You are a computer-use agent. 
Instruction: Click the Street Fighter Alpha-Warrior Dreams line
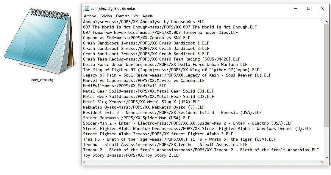point(197,128)
